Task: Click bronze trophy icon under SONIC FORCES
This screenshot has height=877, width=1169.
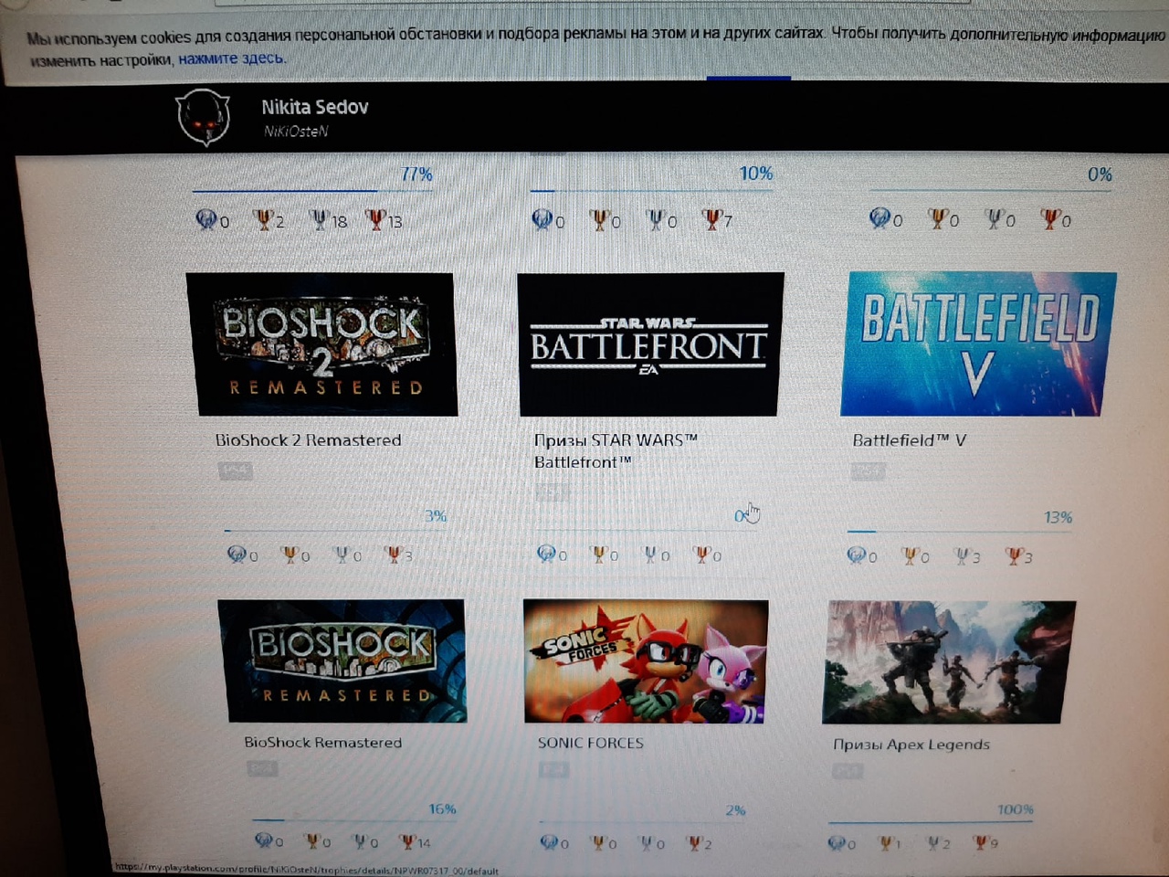Action: [x=694, y=842]
